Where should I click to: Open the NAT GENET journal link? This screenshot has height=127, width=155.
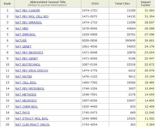(x=24, y=47)
